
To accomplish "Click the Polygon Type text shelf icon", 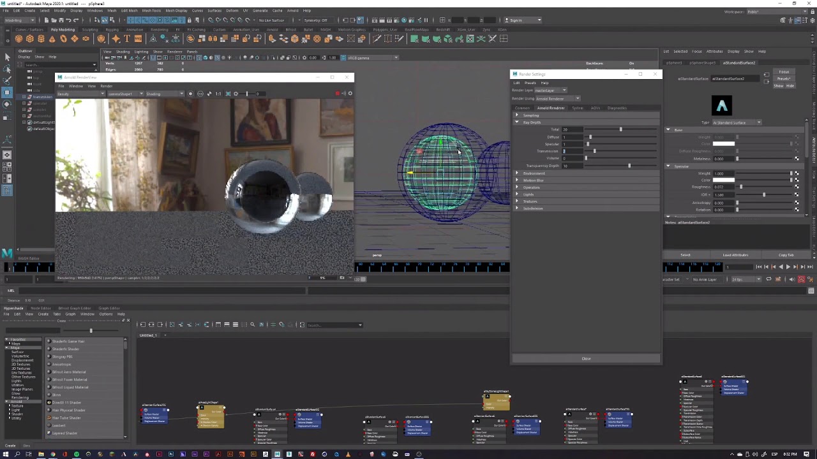I will tap(127, 39).
